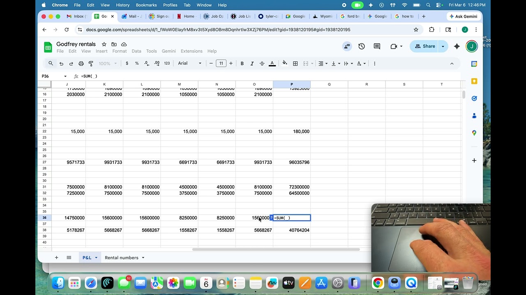The height and width of the screenshot is (295, 526).
Task: Switch to Rental numbers sheet tab
Action: coord(122,258)
